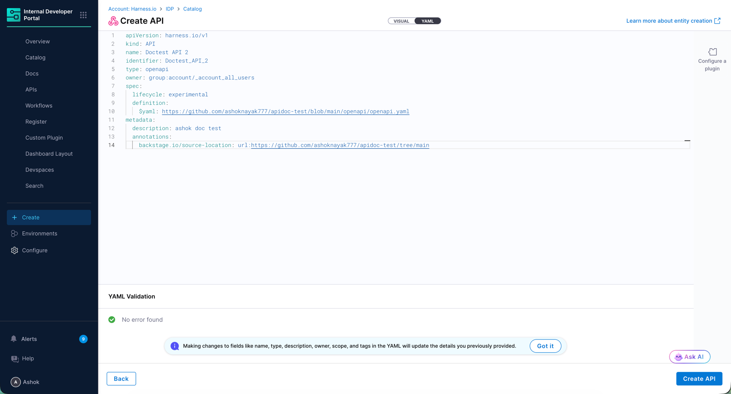Click the plus Create sidebar item
731x394 pixels.
click(x=49, y=217)
